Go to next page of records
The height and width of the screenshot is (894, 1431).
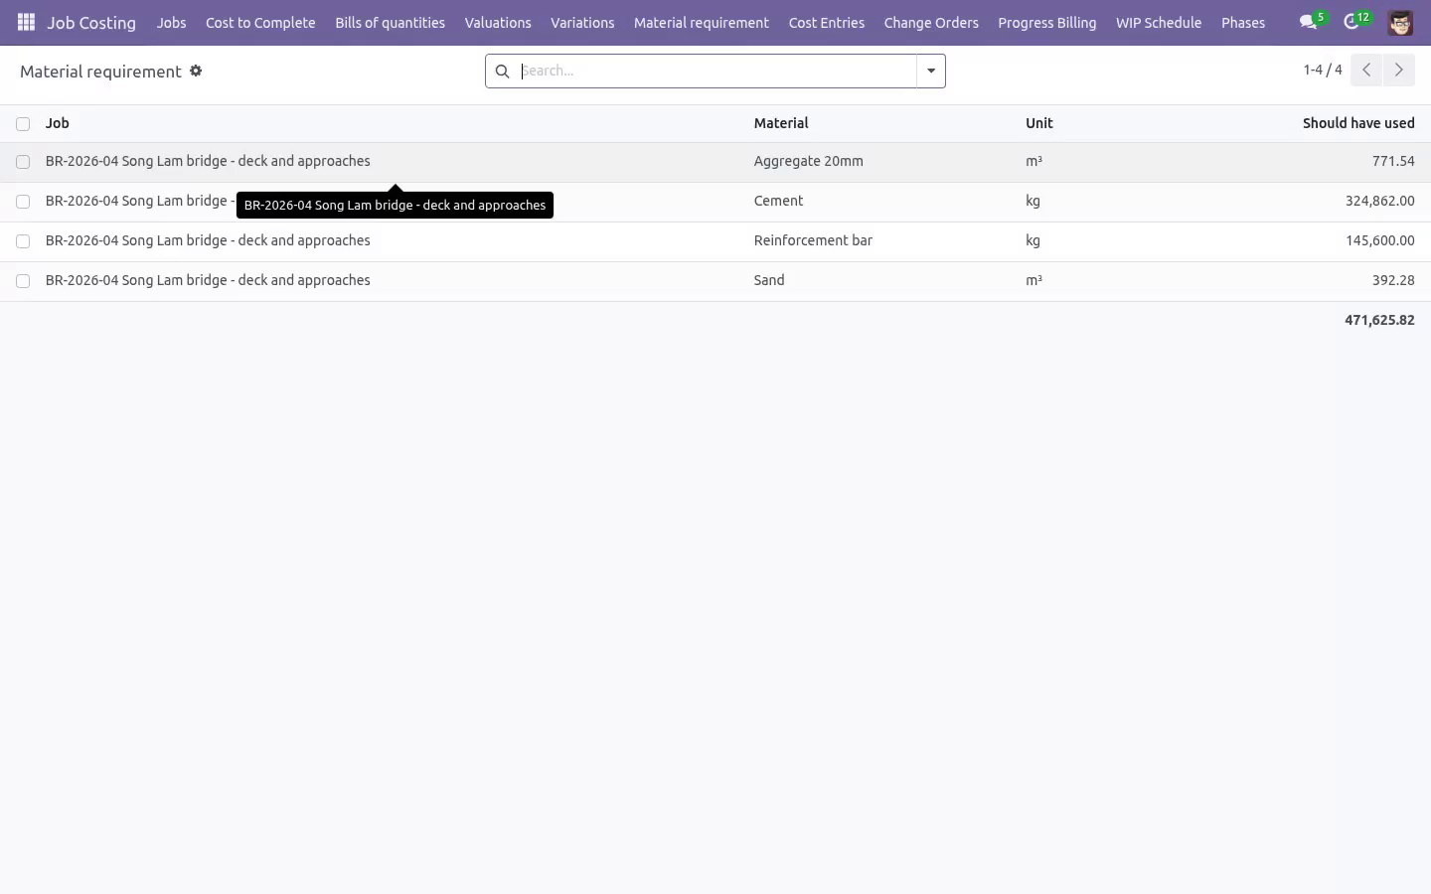pos(1399,70)
